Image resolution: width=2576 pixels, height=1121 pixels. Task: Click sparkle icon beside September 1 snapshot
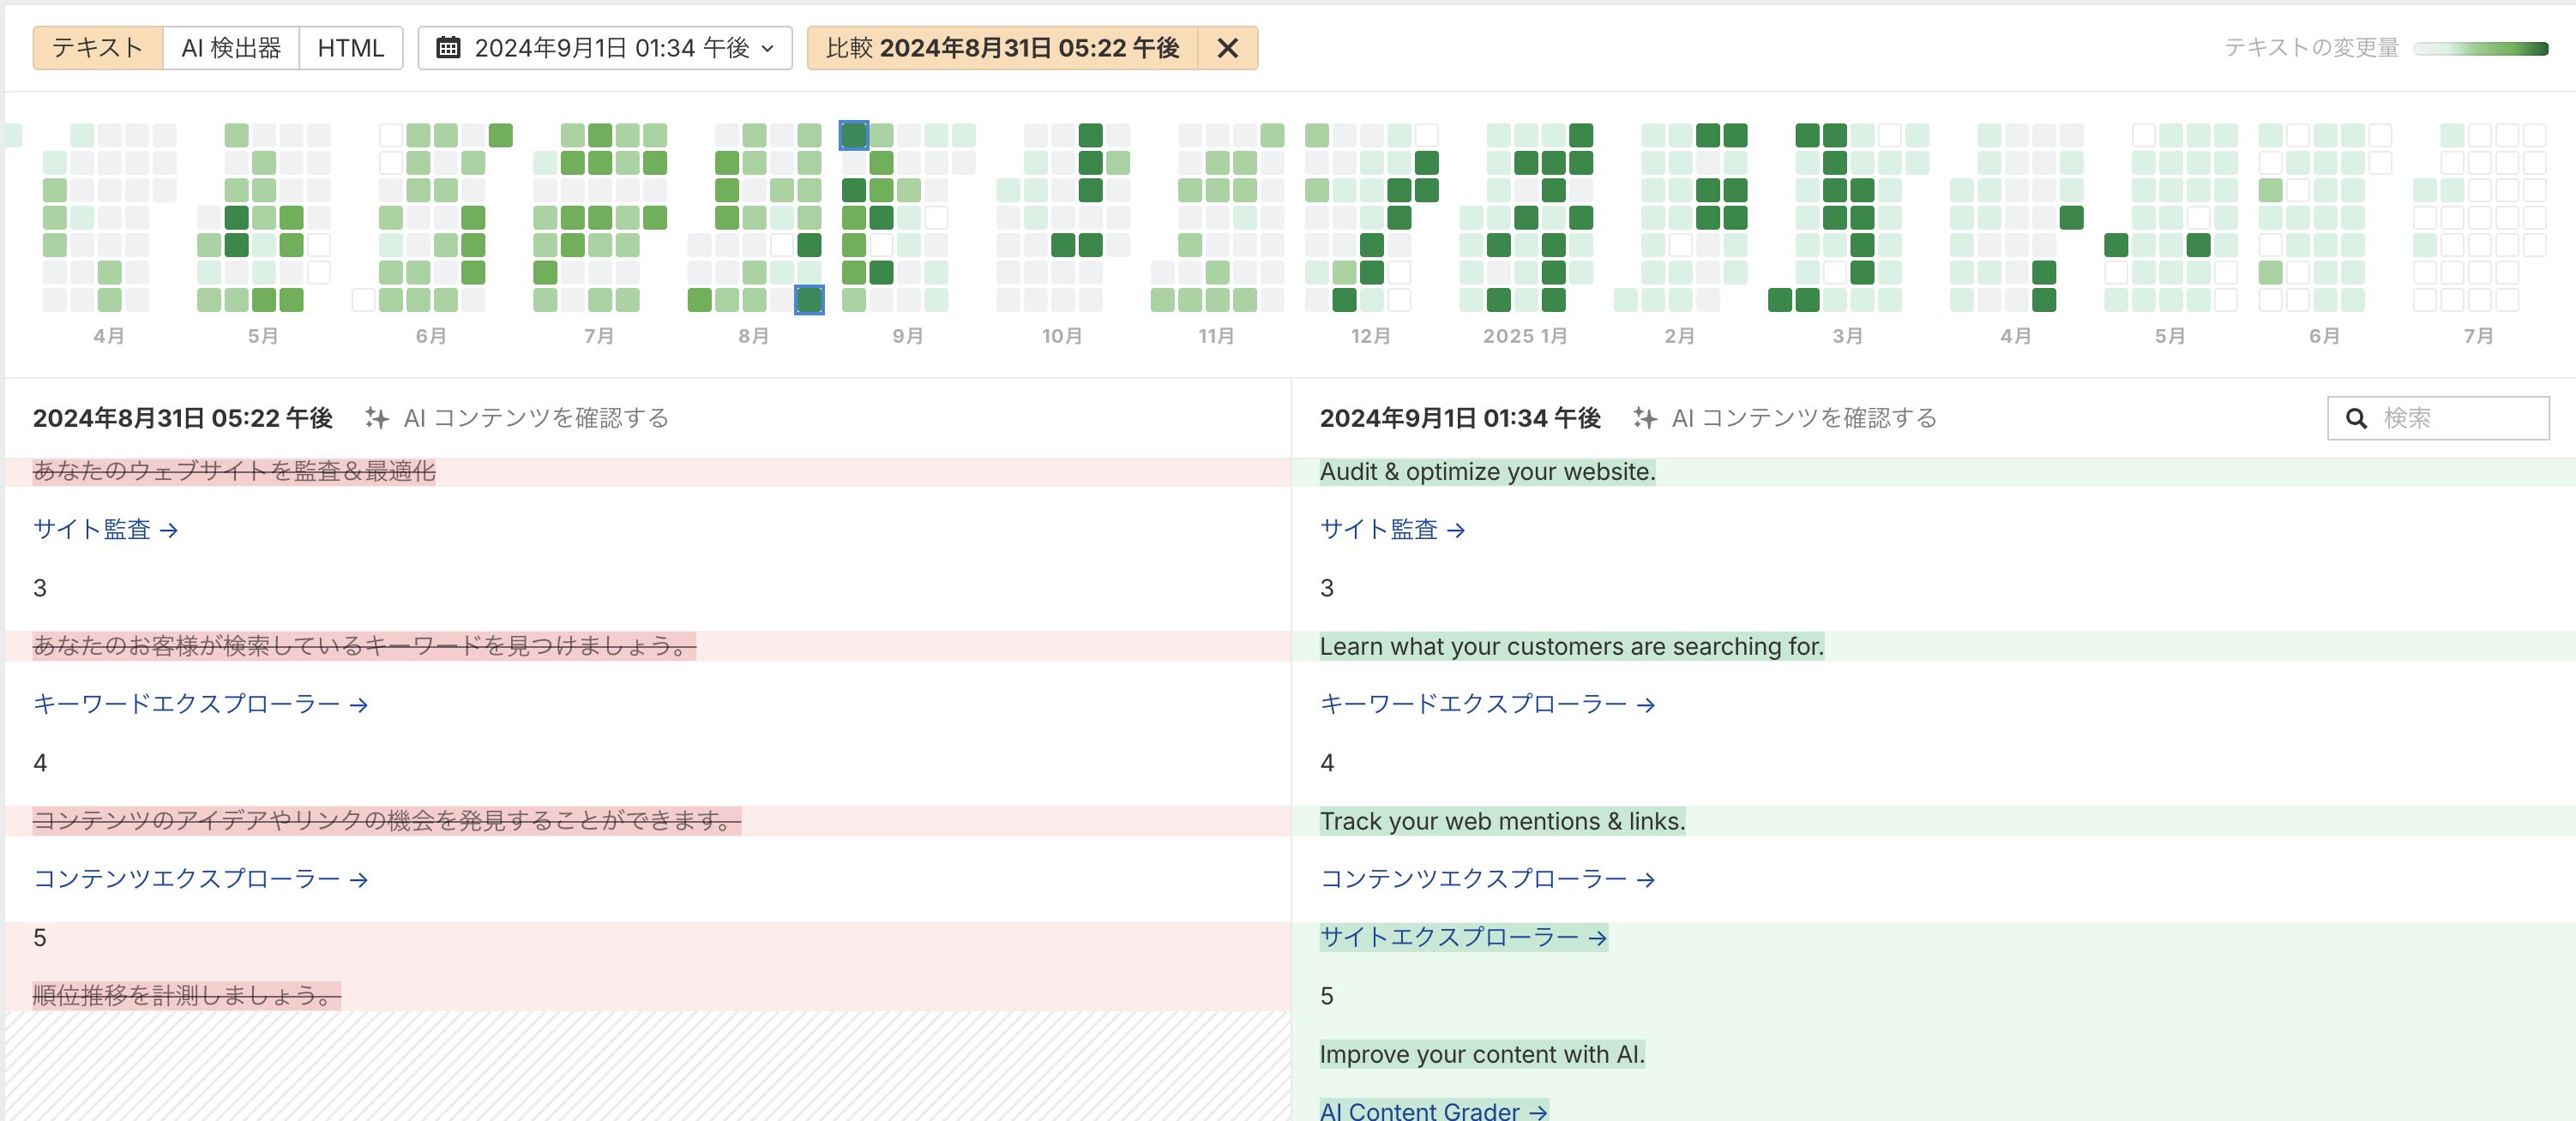pyautogui.click(x=1644, y=417)
